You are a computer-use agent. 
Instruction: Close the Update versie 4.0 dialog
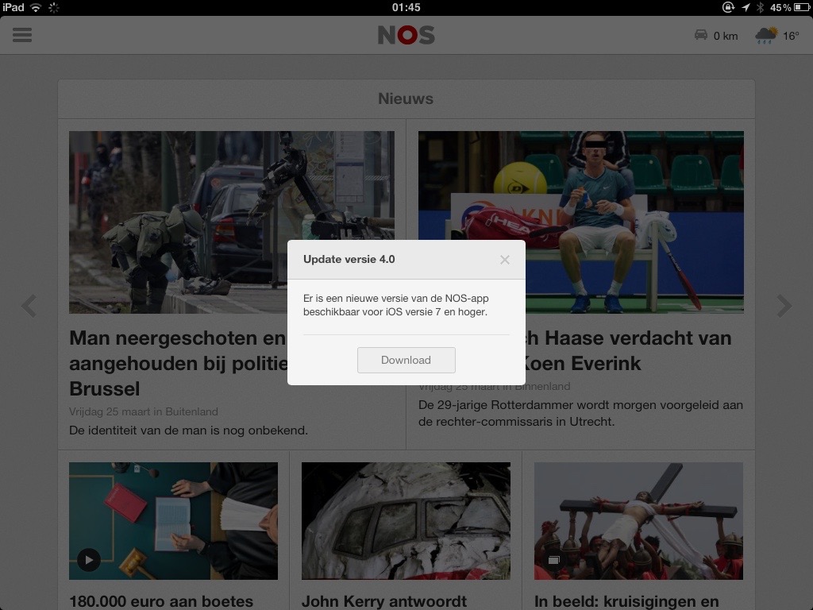pos(504,260)
